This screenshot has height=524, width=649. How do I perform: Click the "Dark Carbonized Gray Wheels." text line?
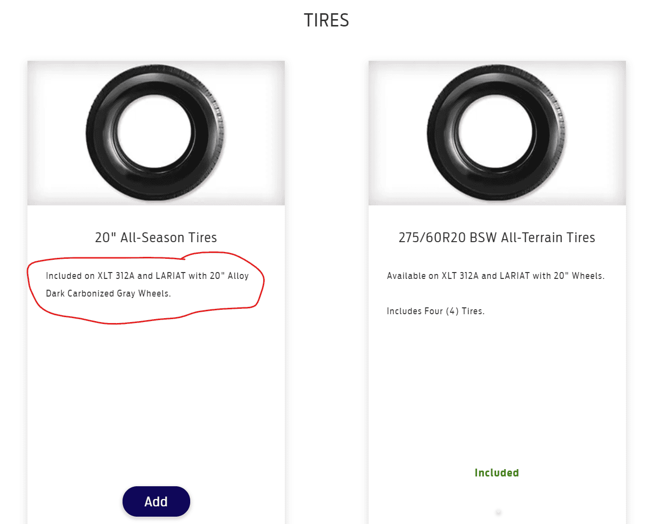pyautogui.click(x=108, y=294)
